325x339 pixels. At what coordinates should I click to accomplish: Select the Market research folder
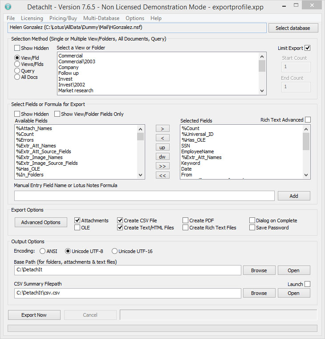[x=158, y=90]
